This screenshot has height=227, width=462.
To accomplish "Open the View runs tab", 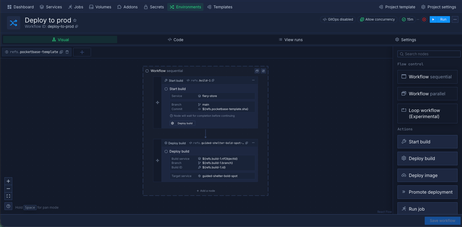I will [x=291, y=40].
